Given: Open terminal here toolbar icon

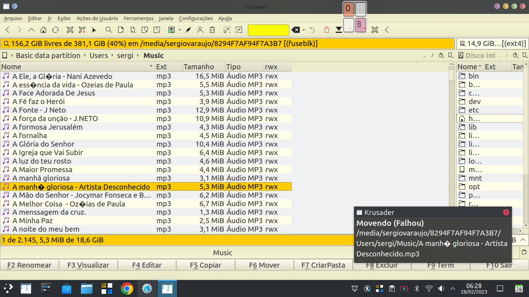Looking at the screenshot, I should coord(171,30).
